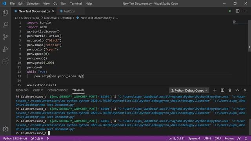Image resolution: width=251 pixels, height=141 pixels.
Task: Select the TERMINAL panel tab
Action: click(78, 90)
